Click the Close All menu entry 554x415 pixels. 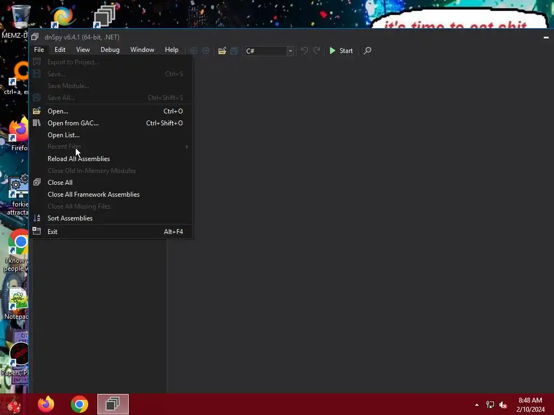111,183
